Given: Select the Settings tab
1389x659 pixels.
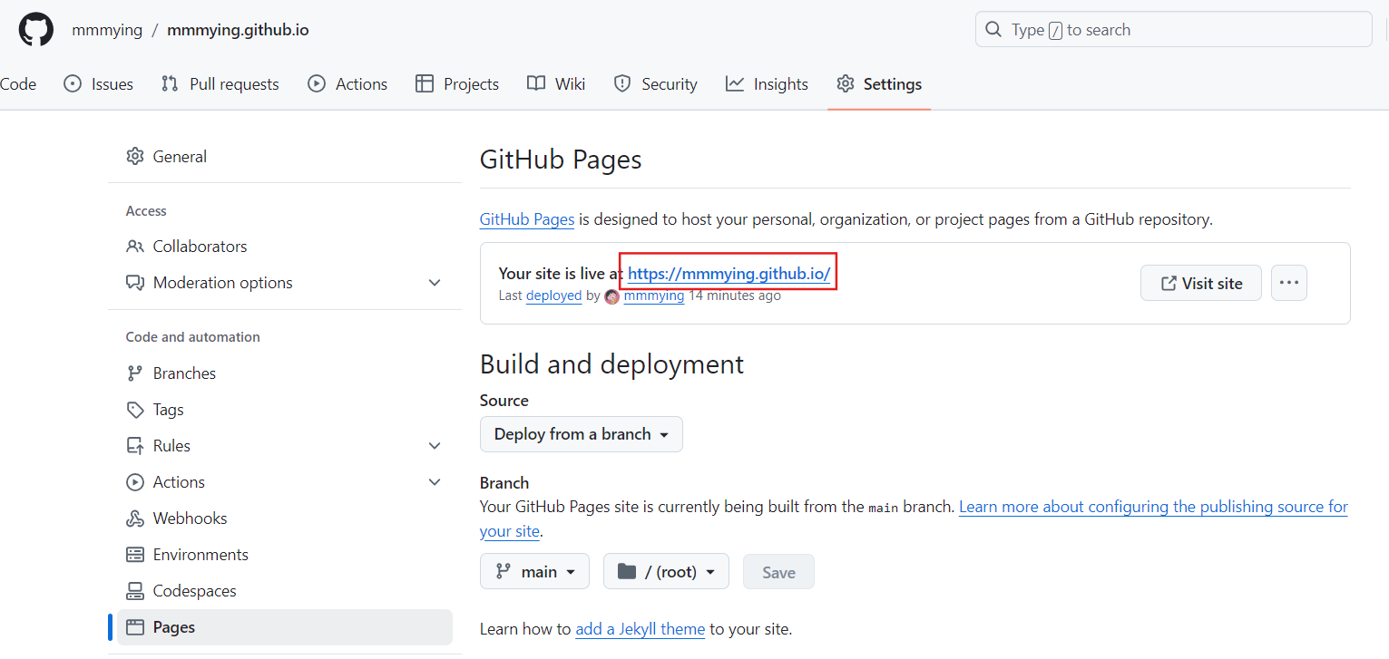Looking at the screenshot, I should [x=879, y=84].
